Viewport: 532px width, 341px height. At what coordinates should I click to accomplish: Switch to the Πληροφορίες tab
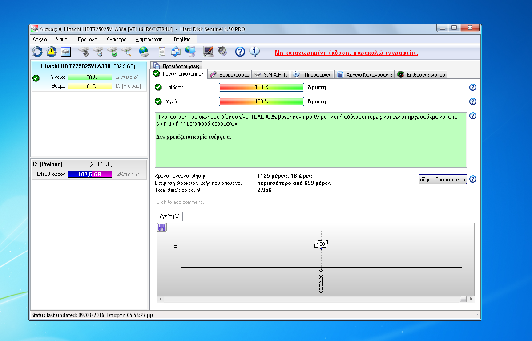click(x=312, y=74)
